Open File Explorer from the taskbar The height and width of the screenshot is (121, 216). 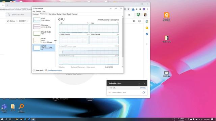(17, 119)
